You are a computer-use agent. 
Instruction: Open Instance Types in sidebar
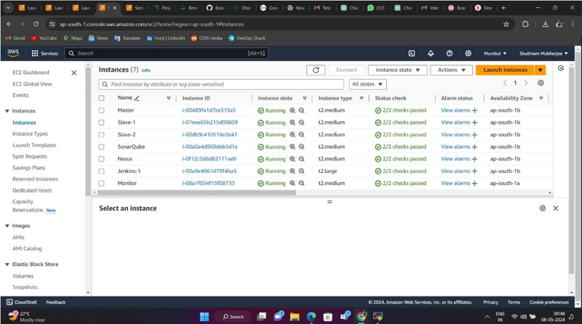pos(30,134)
